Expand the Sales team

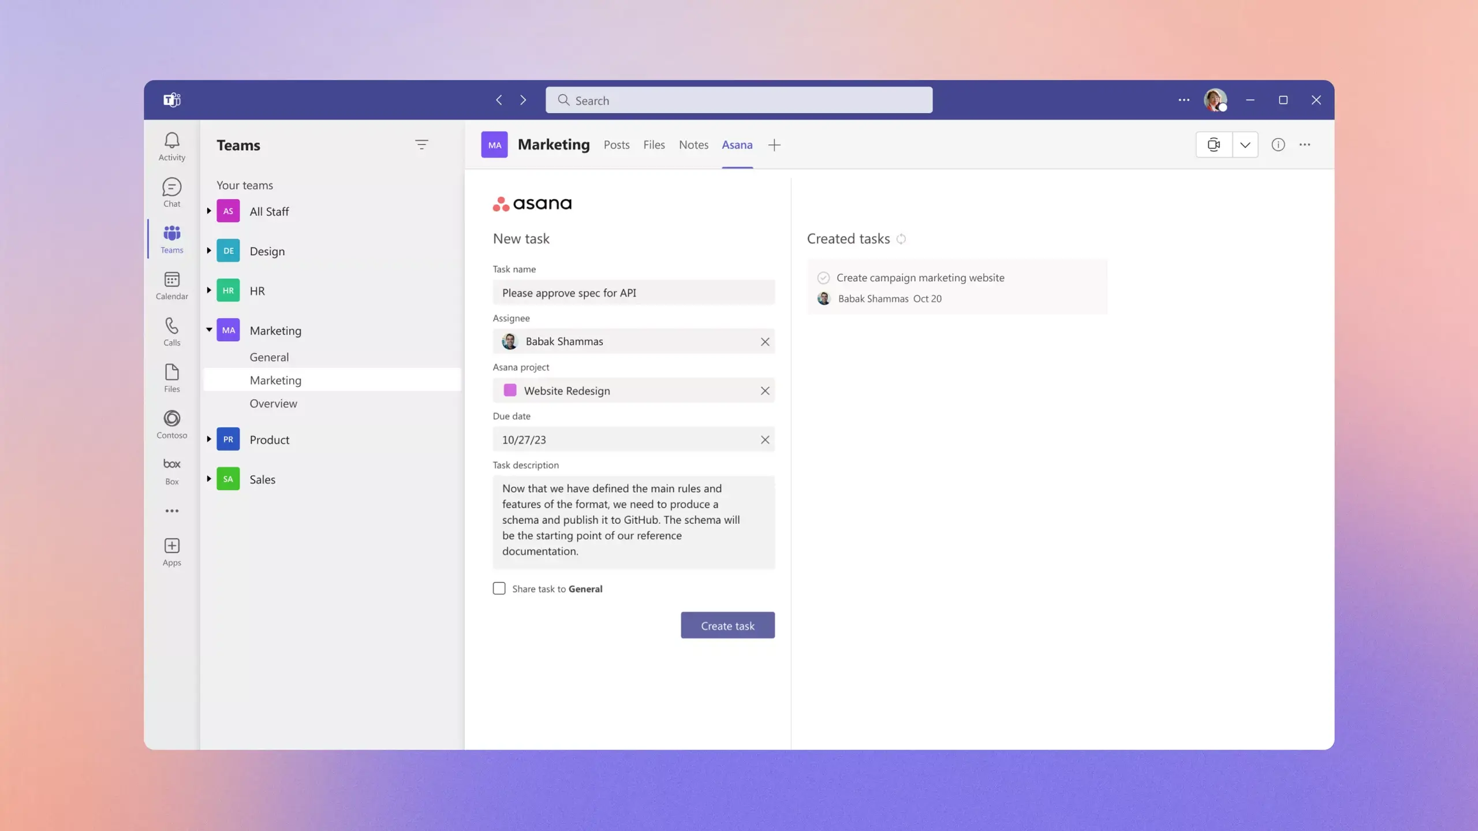point(208,479)
